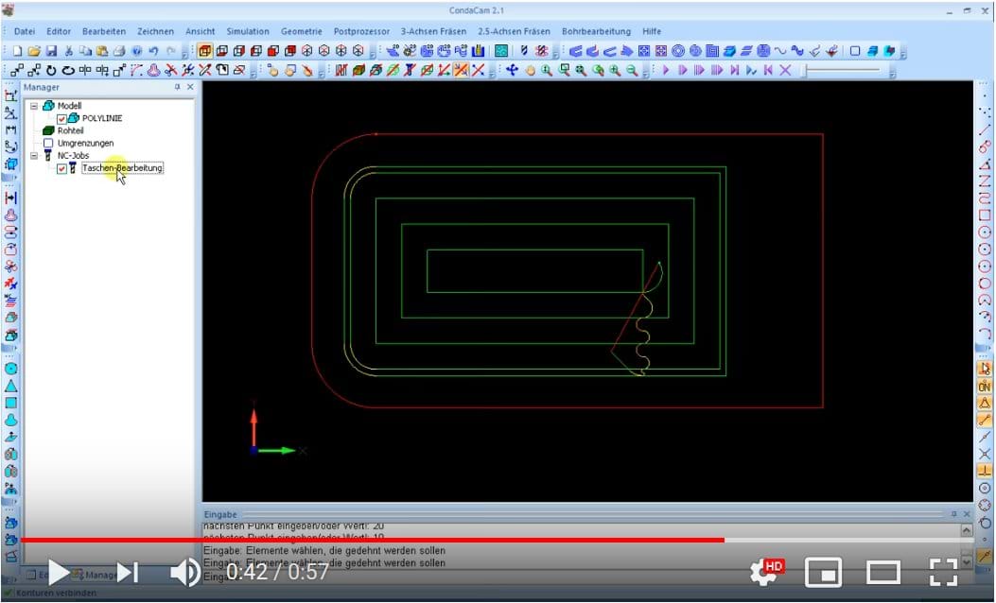996x603 pixels.
Task: Open the Bohrbearbeitung menu
Action: [x=596, y=31]
